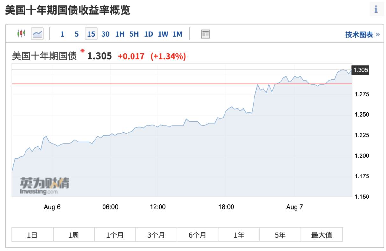The image size is (386, 251).
Task: Click the news table icon in toolbar
Action: click(205, 34)
